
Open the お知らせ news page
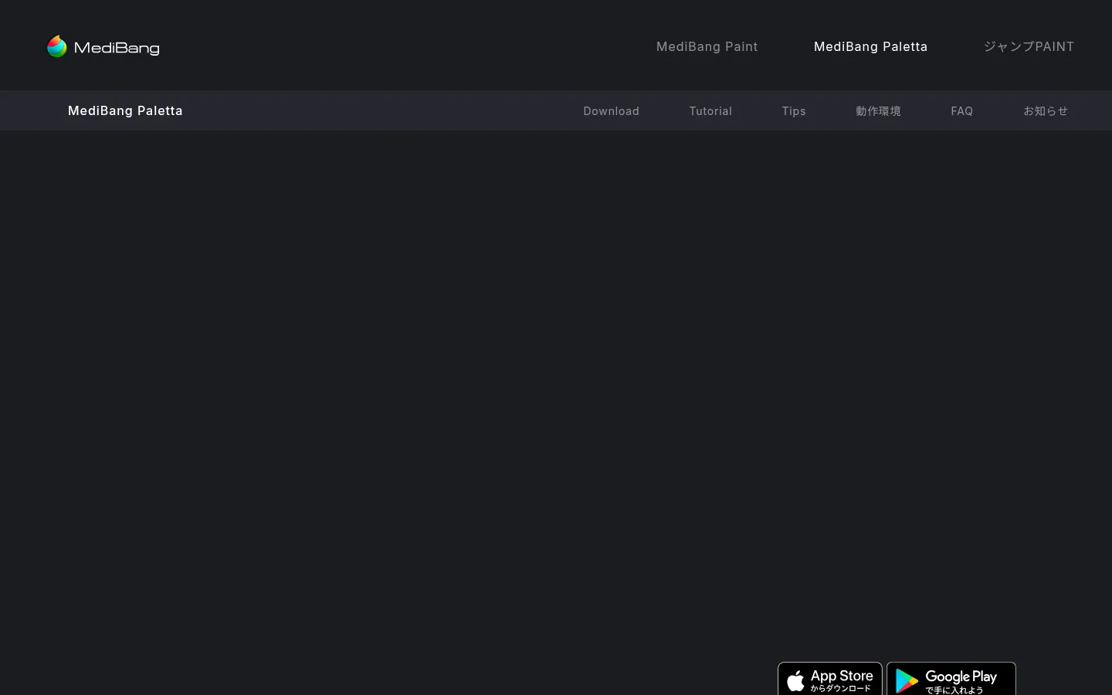click(x=1046, y=111)
